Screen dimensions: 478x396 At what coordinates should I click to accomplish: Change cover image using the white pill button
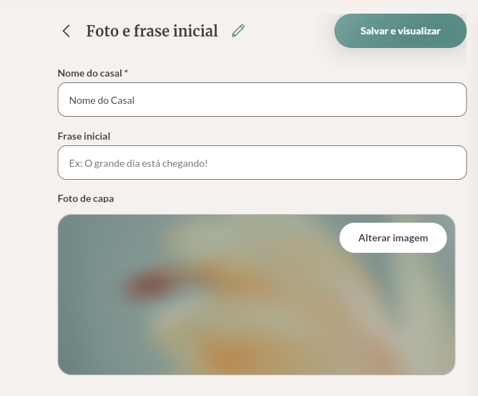coord(393,238)
